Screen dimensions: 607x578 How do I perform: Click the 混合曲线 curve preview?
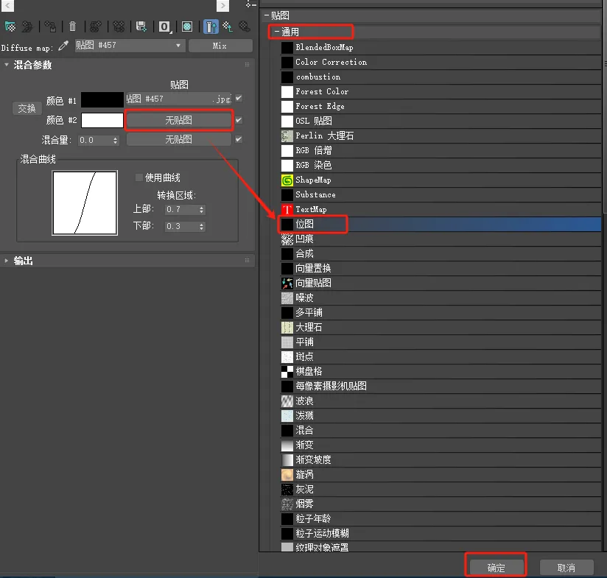pyautogui.click(x=85, y=202)
